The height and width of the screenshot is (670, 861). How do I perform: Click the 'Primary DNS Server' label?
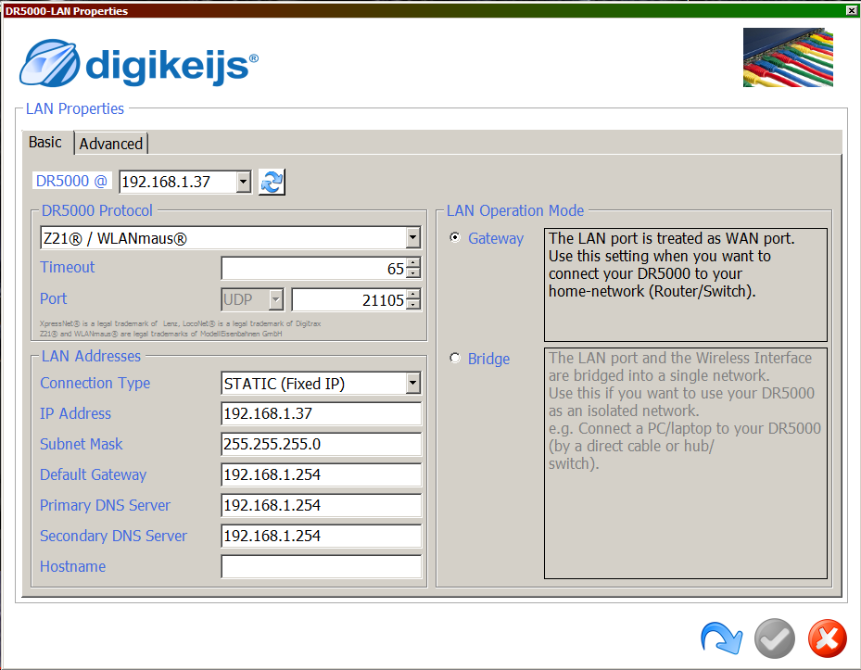pos(105,505)
